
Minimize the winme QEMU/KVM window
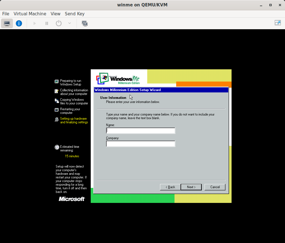(261, 5)
